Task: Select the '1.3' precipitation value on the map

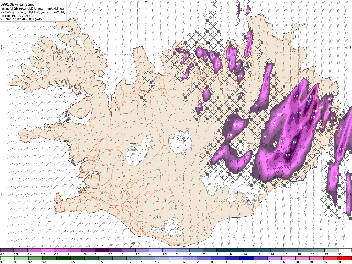Action: [282, 141]
